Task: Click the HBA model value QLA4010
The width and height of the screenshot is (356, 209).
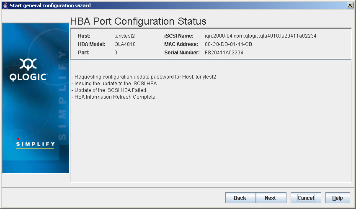Action: pos(125,44)
